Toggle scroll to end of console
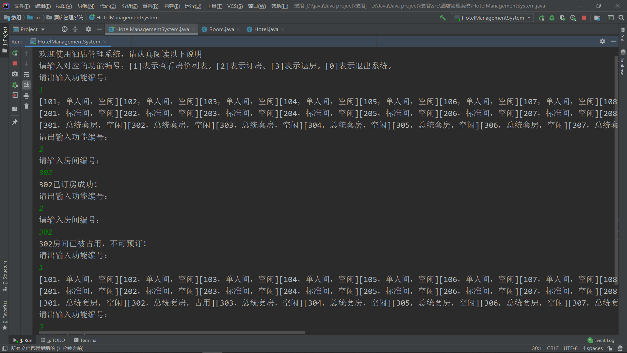Image resolution: width=627 pixels, height=353 pixels. (x=26, y=85)
